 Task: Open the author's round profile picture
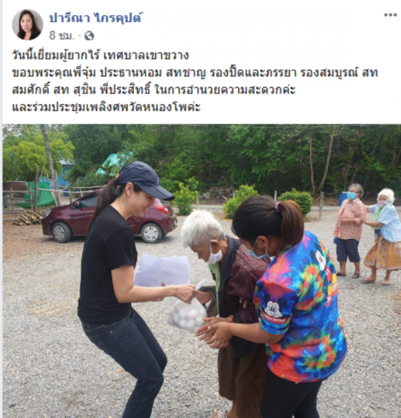[28, 25]
